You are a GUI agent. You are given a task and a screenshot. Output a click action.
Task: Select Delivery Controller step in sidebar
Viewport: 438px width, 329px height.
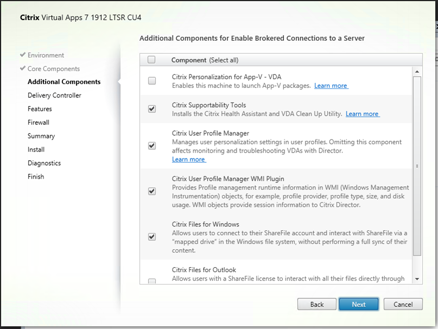click(x=54, y=96)
